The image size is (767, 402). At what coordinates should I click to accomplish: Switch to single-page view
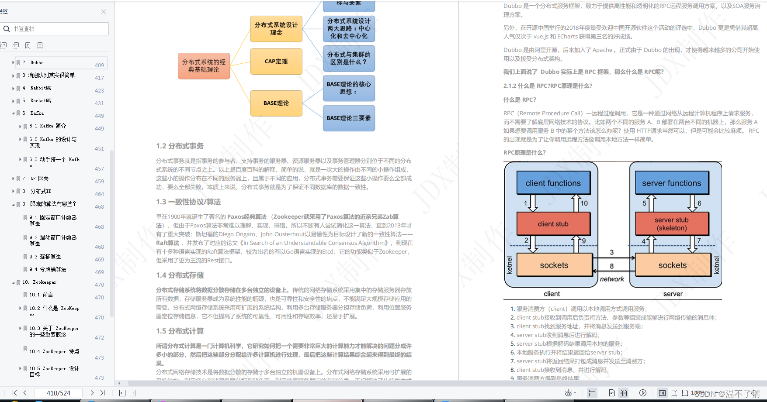pos(612,393)
